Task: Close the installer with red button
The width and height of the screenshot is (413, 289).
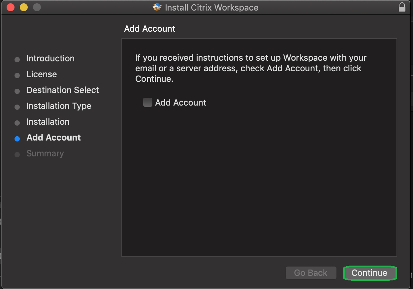Action: tap(11, 7)
